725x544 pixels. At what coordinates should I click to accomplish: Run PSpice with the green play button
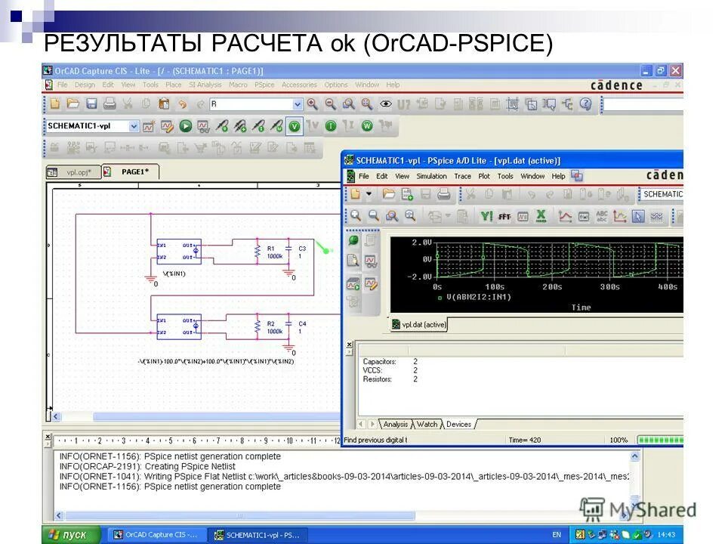coord(186,126)
